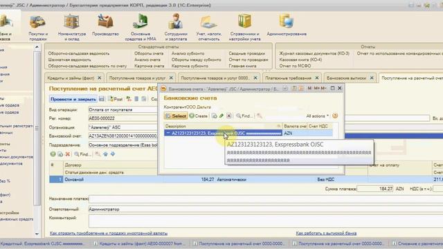This screenshot has height=249, width=443.
Task: Click the cancel search icon in Банковские счета dialog
Action: (259, 116)
